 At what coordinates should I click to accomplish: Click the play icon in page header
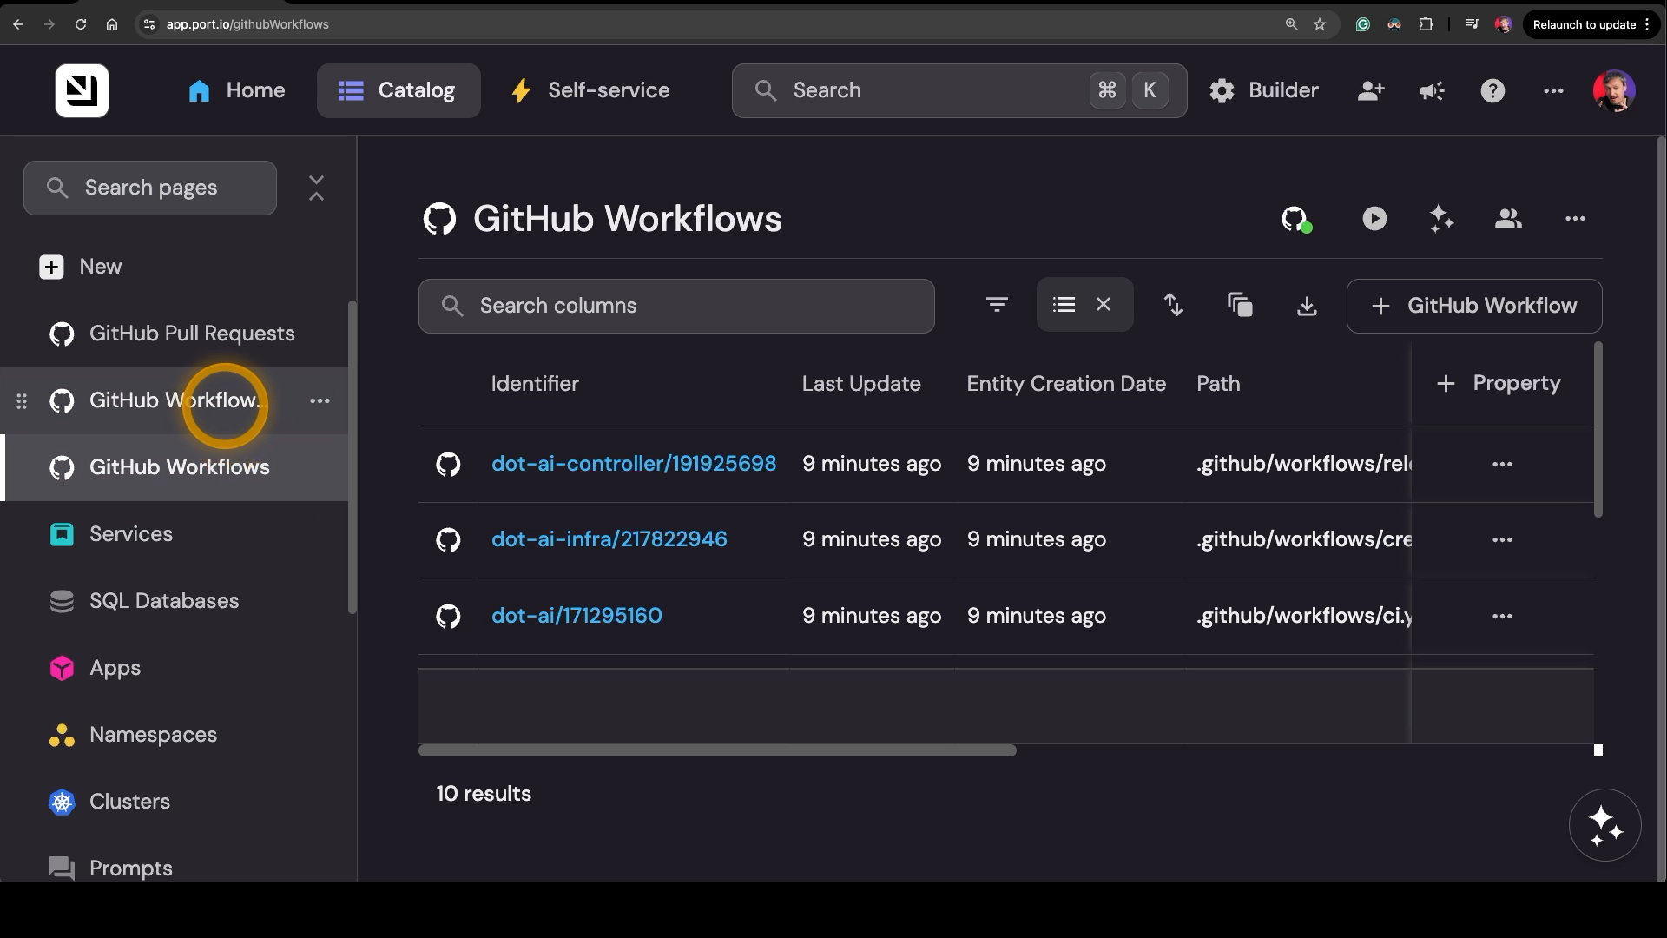tap(1374, 219)
